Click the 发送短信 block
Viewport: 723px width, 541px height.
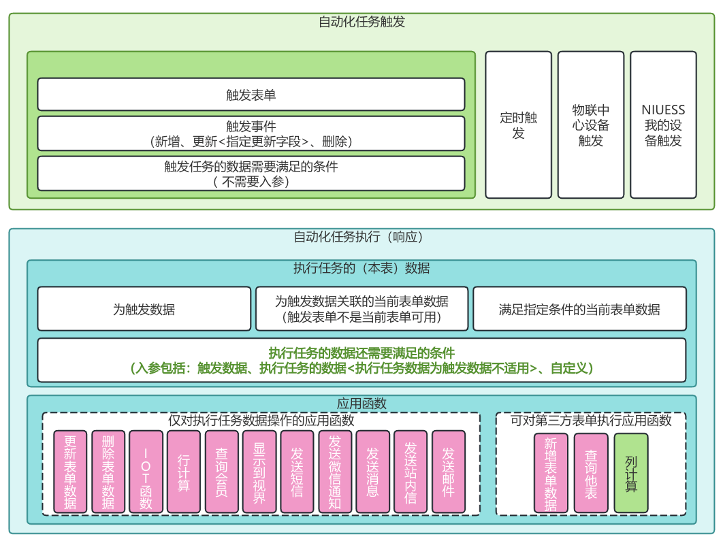tap(297, 472)
